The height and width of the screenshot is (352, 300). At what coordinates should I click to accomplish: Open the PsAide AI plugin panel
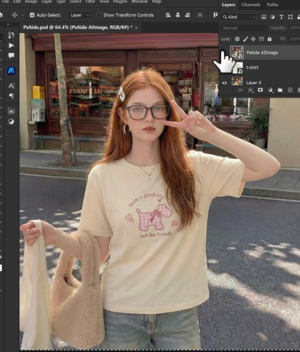11,70
